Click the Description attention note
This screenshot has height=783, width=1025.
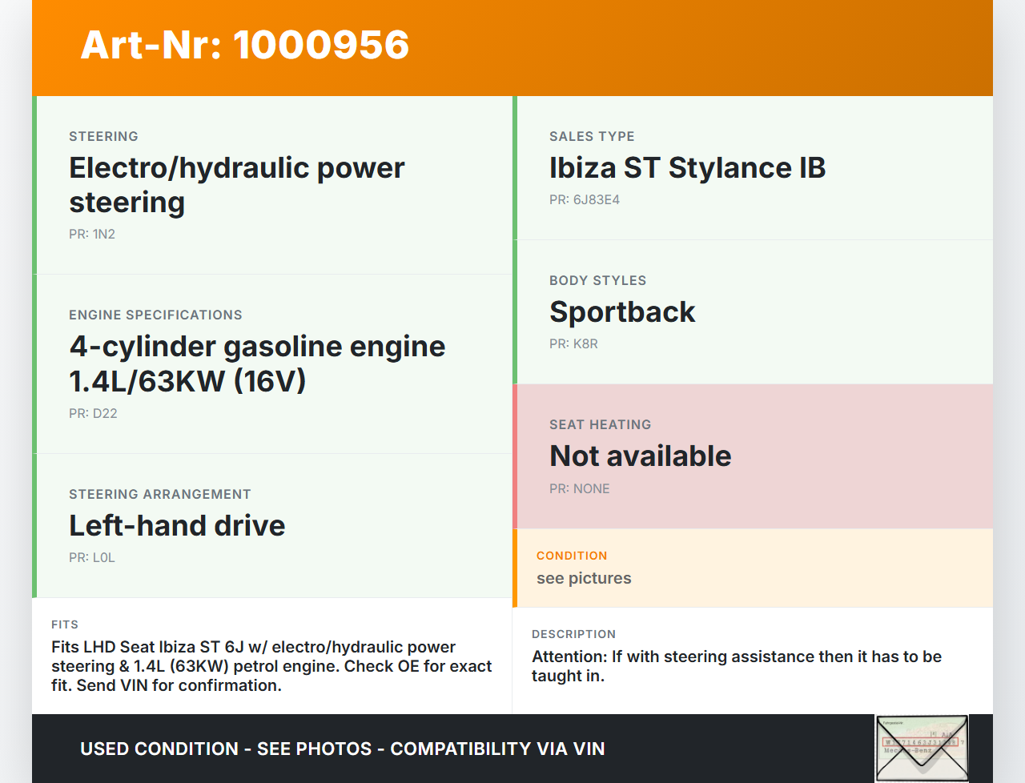coord(737,666)
